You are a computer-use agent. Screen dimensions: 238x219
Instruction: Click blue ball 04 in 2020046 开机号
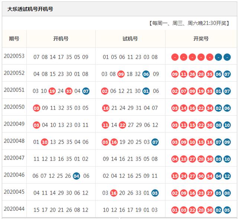pyautogui.click(x=76, y=176)
